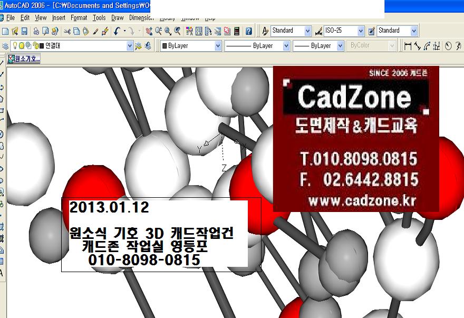Undo the last action with the Undo arrow

point(117,31)
